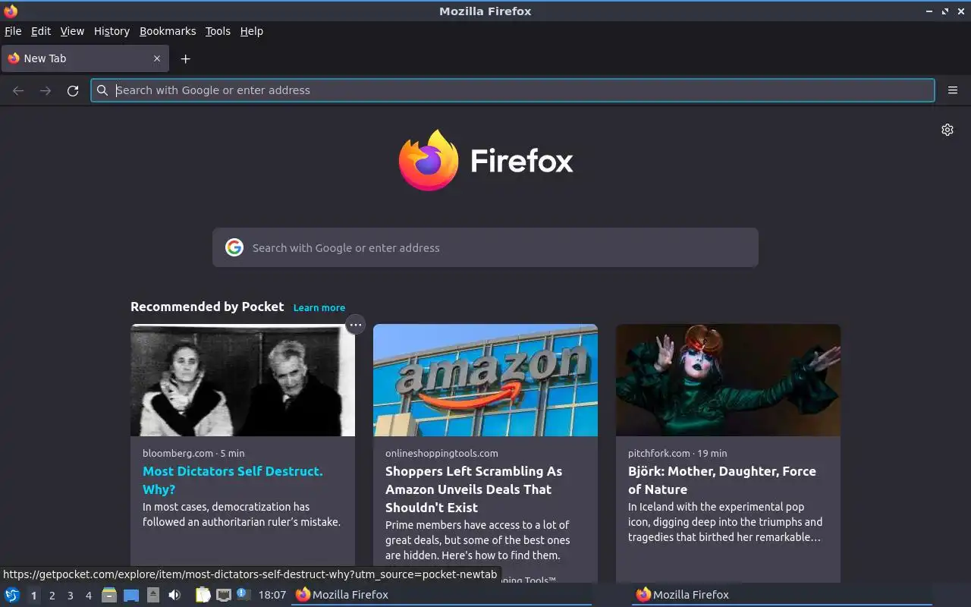The image size is (971, 607).
Task: Reload the current page
Action: (73, 90)
